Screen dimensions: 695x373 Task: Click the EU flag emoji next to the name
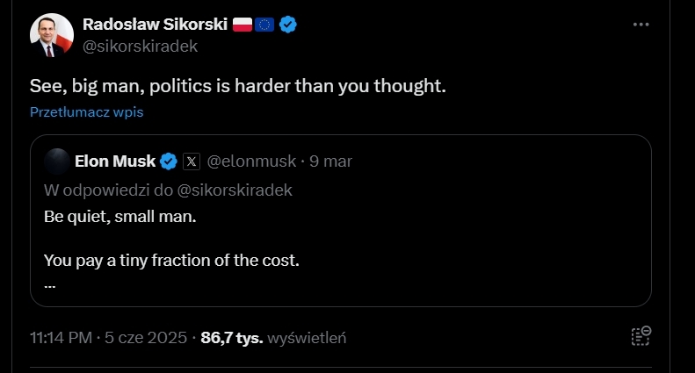click(x=264, y=25)
